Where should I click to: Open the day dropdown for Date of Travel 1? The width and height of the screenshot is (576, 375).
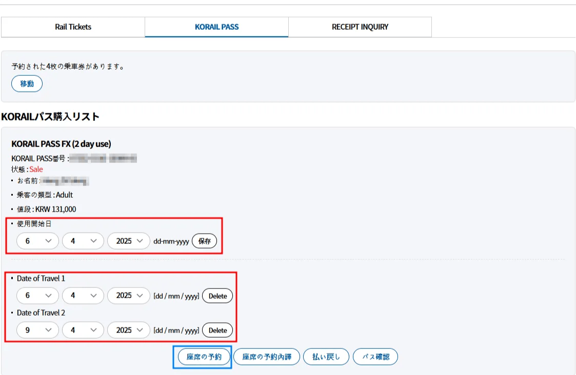[37, 296]
